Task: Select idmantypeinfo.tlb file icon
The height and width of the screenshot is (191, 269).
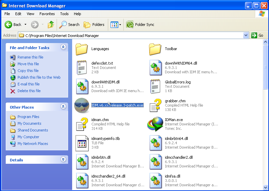Action: pos(82,143)
